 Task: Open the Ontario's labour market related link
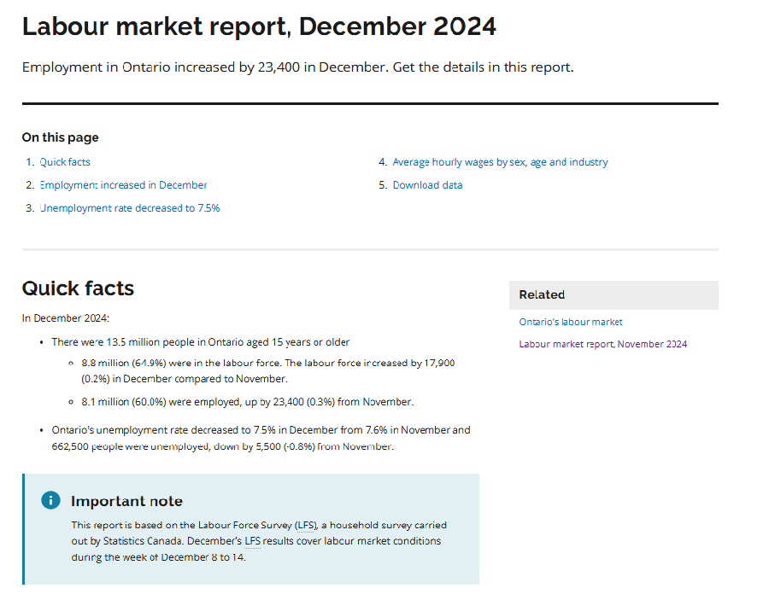(571, 323)
